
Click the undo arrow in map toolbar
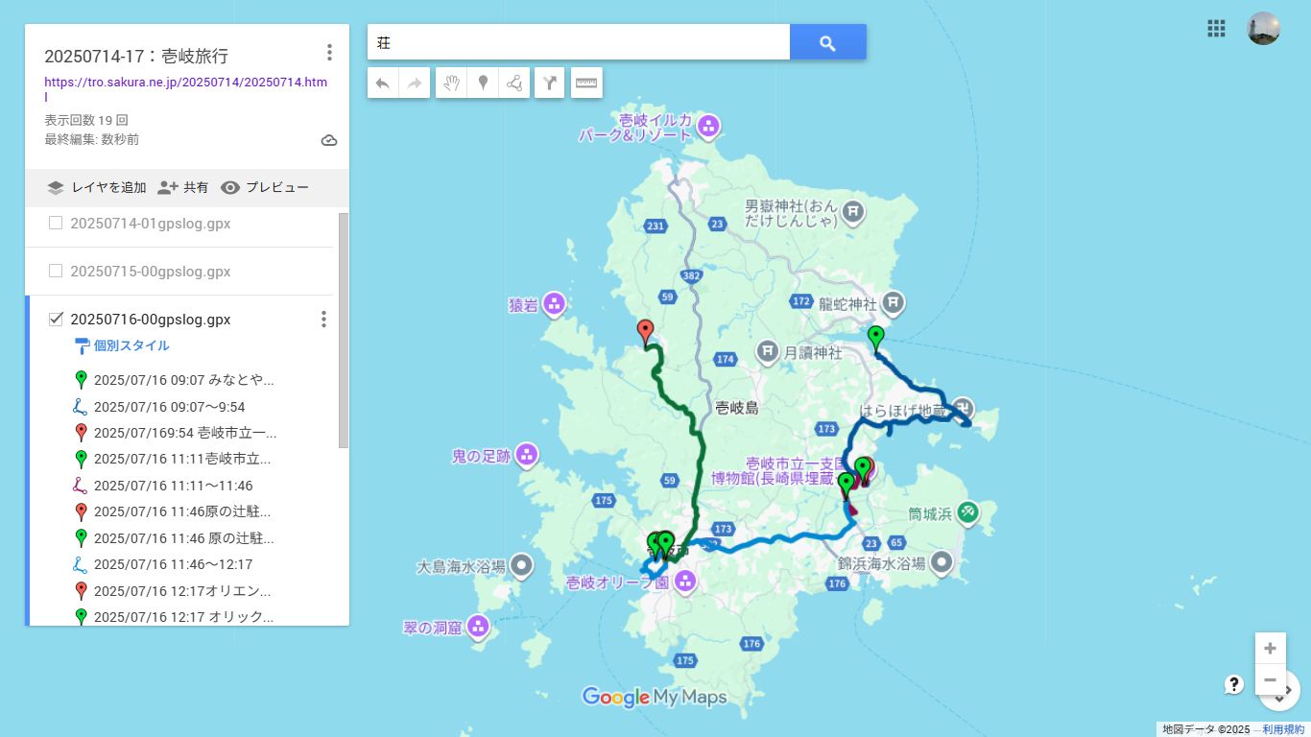coord(382,83)
